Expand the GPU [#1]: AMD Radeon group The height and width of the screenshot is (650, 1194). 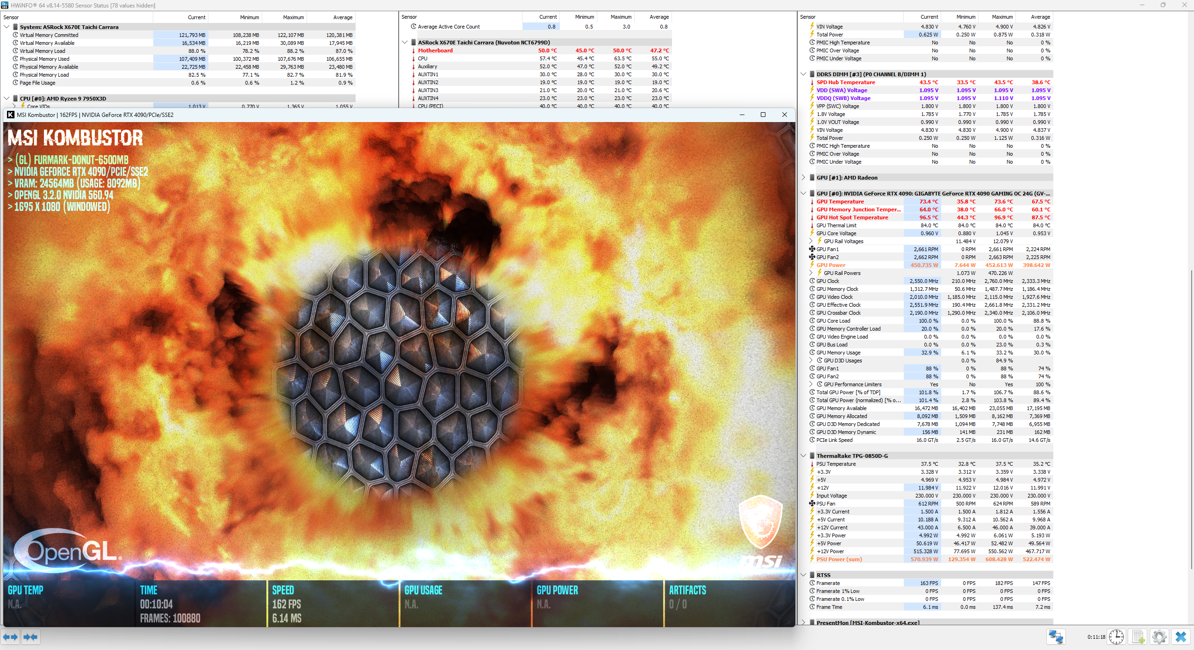tap(803, 178)
